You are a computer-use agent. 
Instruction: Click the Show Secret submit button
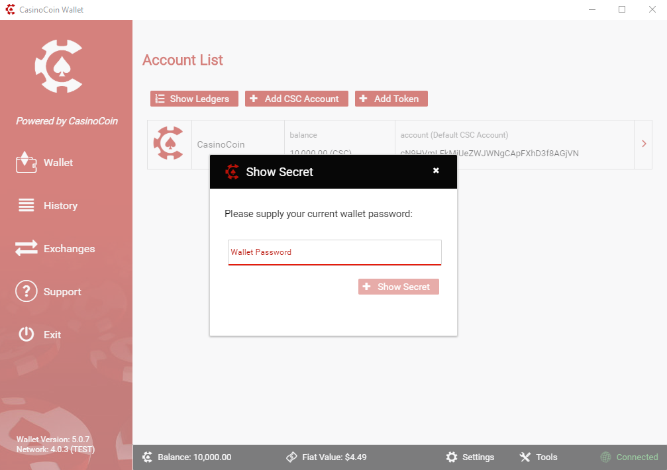tap(399, 287)
